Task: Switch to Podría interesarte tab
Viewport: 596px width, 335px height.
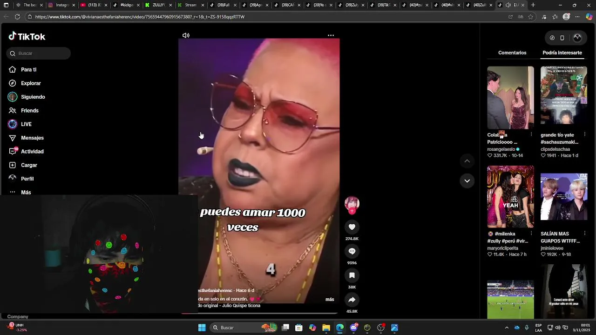Action: (x=562, y=53)
